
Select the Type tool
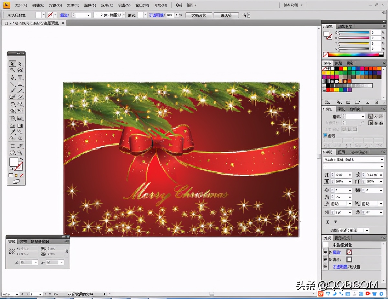pyautogui.click(x=20, y=77)
